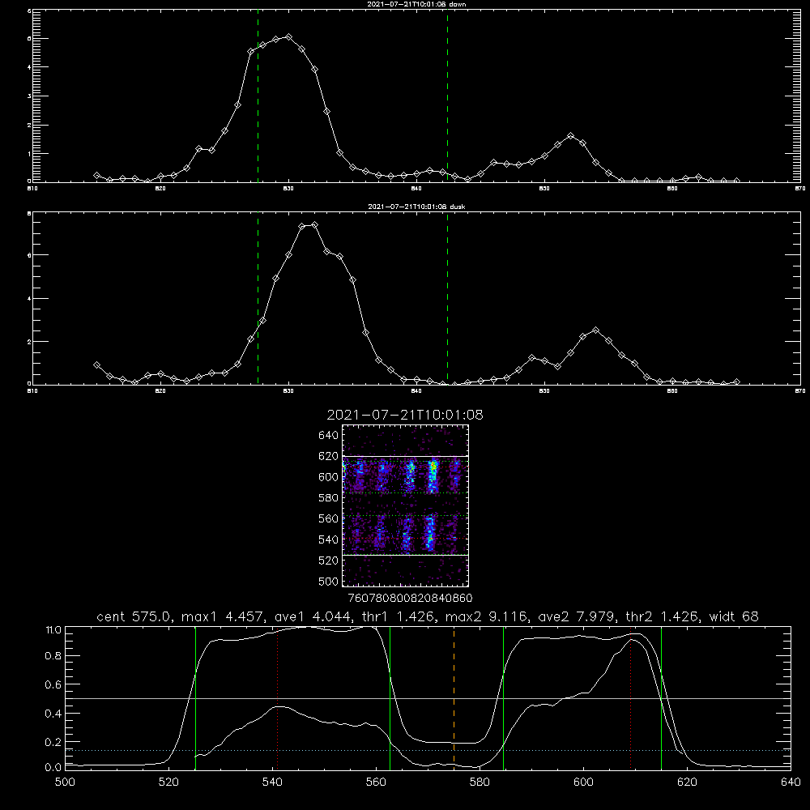This screenshot has height=810, width=810.
Task: Click y-axis label '0.2' of bottom plot
Action: click(53, 742)
